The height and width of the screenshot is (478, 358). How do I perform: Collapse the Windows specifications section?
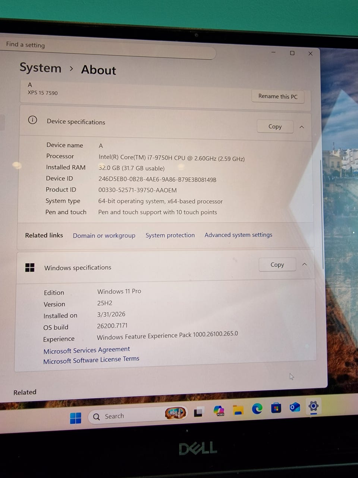coord(304,264)
